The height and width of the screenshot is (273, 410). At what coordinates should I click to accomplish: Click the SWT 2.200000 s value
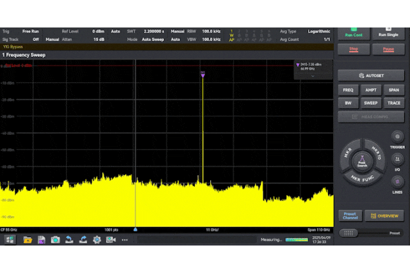click(x=154, y=31)
